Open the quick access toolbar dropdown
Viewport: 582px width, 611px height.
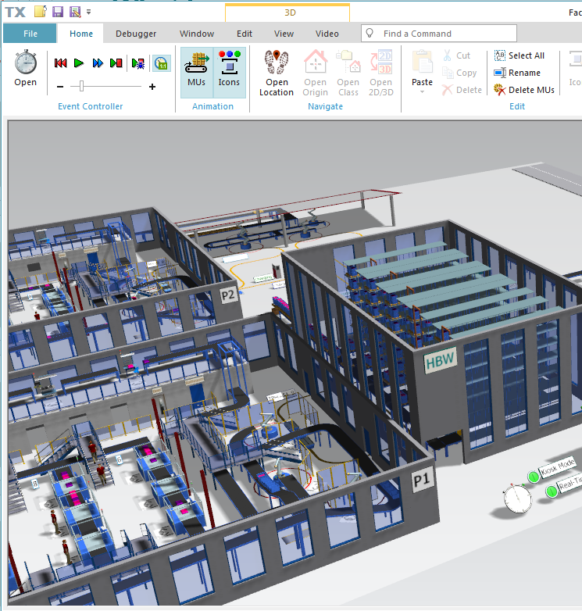89,12
